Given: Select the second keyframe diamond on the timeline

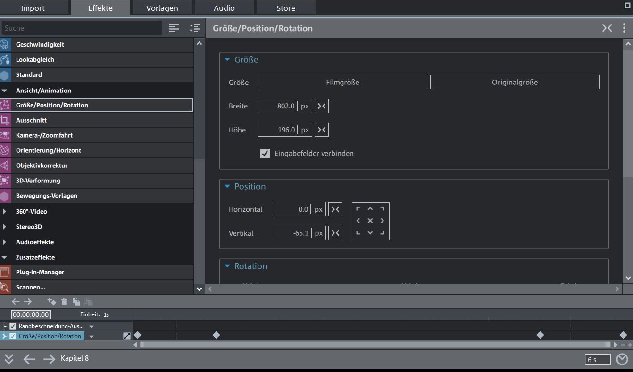Looking at the screenshot, I should [216, 335].
